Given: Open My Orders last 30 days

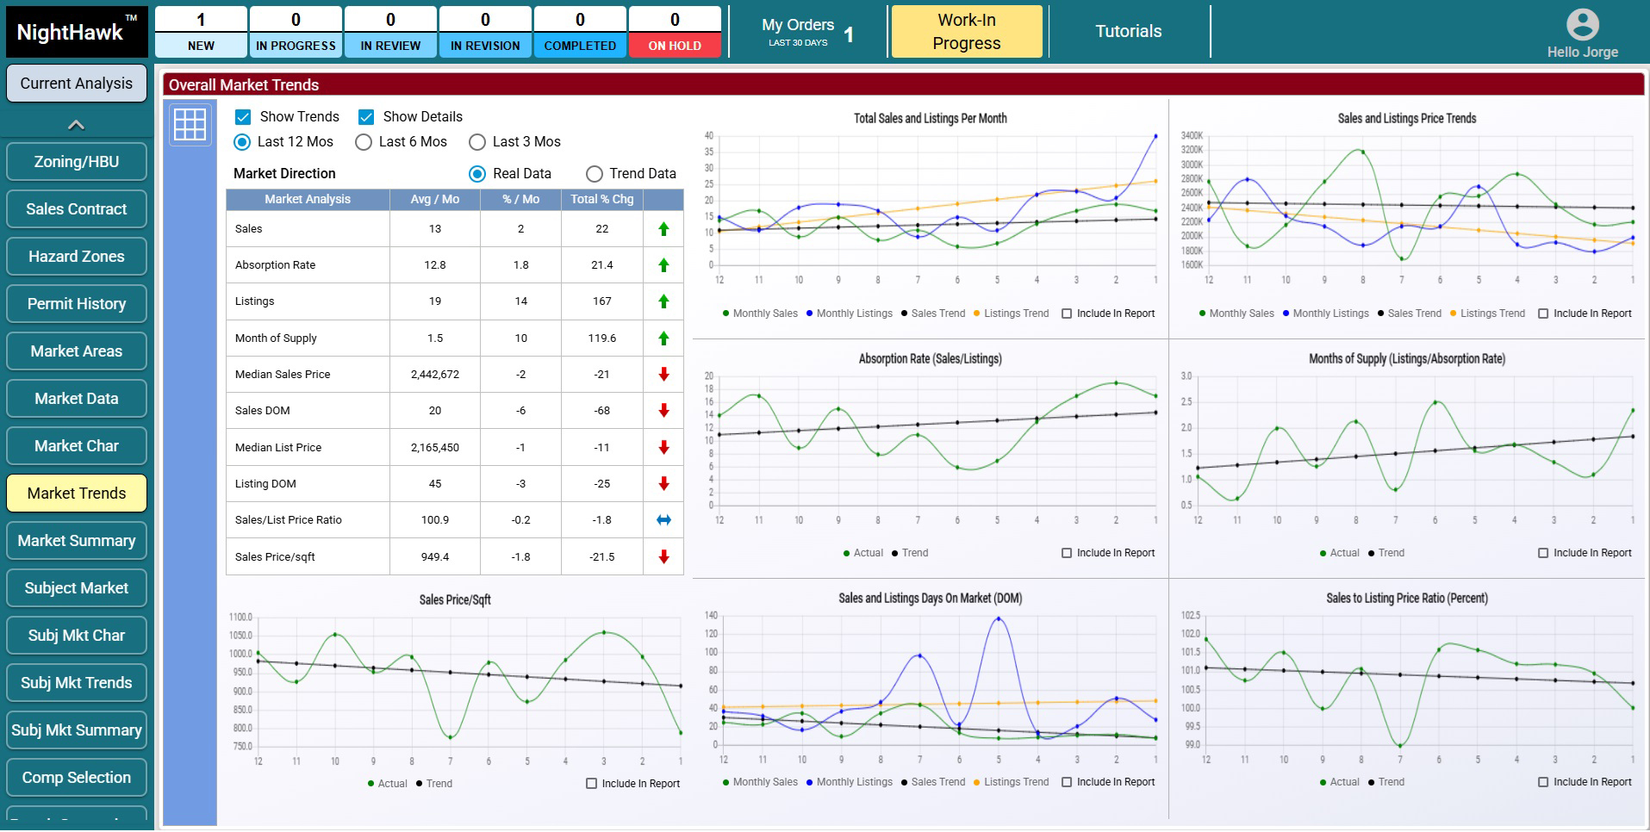Looking at the screenshot, I should coord(808,32).
